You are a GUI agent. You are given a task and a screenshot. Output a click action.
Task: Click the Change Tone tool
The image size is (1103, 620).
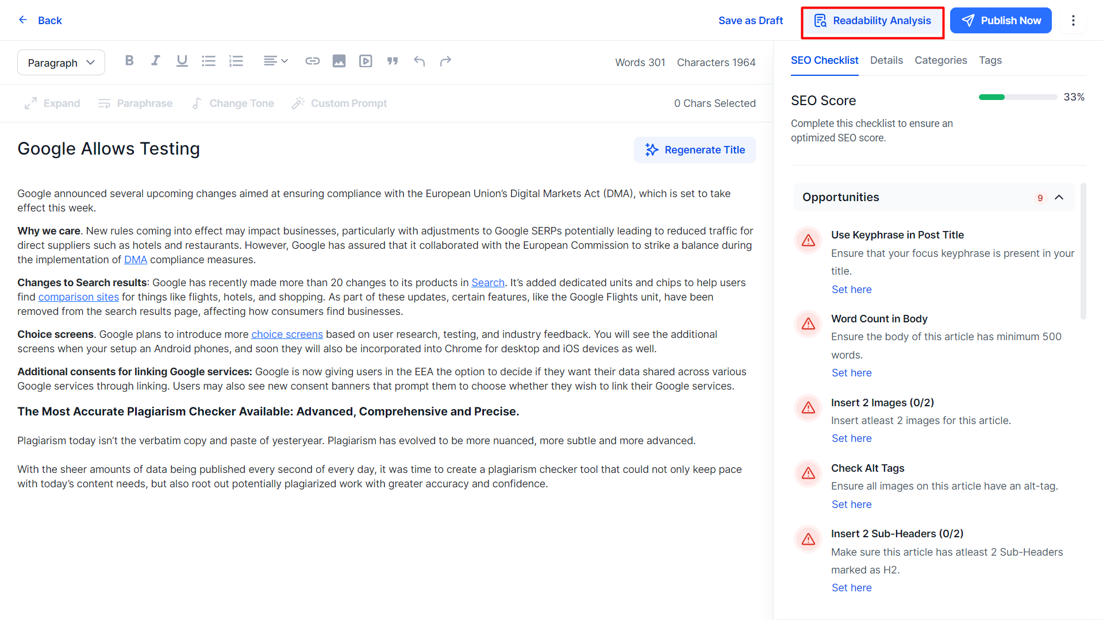coord(233,103)
